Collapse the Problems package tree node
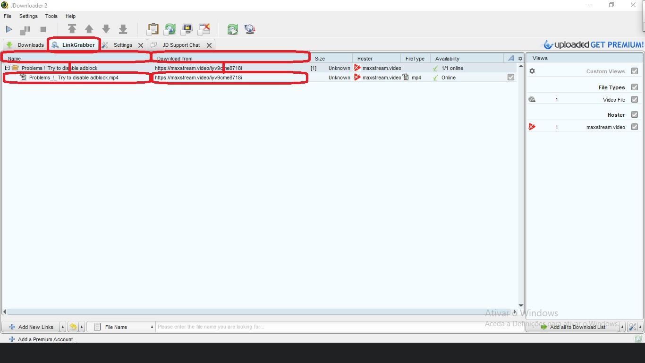The image size is (645, 363). click(x=7, y=68)
